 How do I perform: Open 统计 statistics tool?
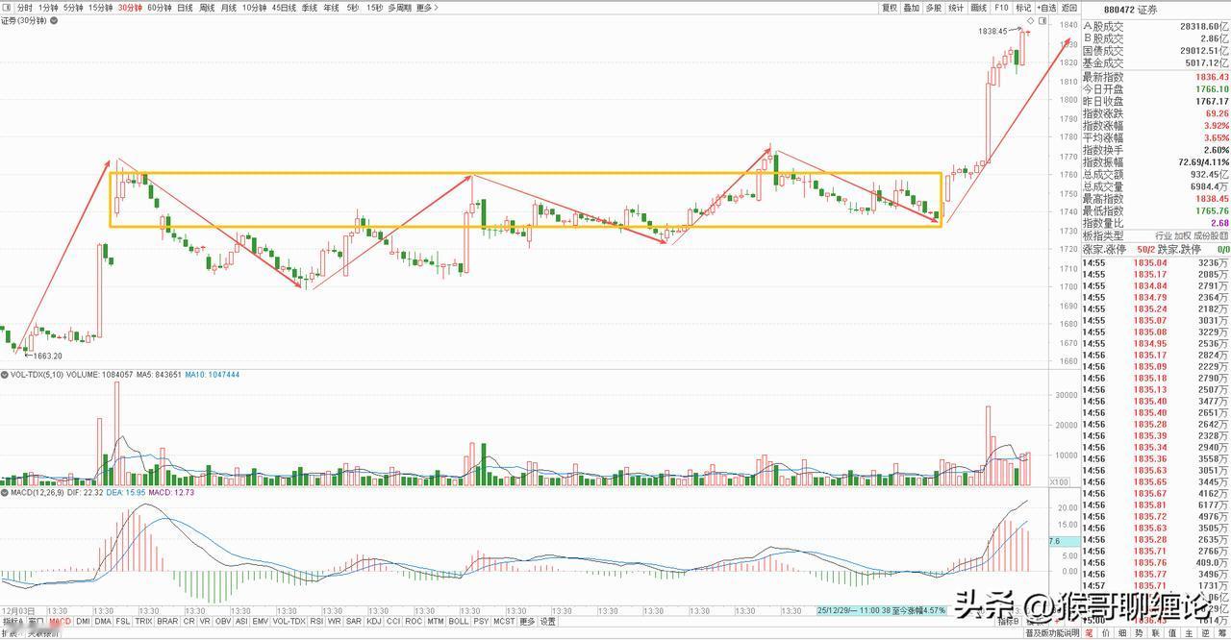(956, 8)
